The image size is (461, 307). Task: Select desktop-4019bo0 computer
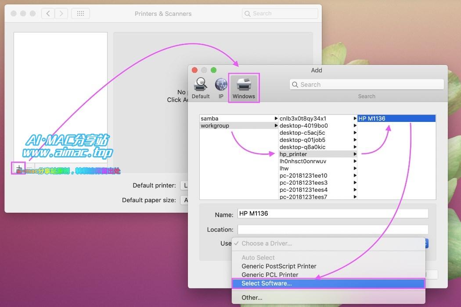click(317, 126)
